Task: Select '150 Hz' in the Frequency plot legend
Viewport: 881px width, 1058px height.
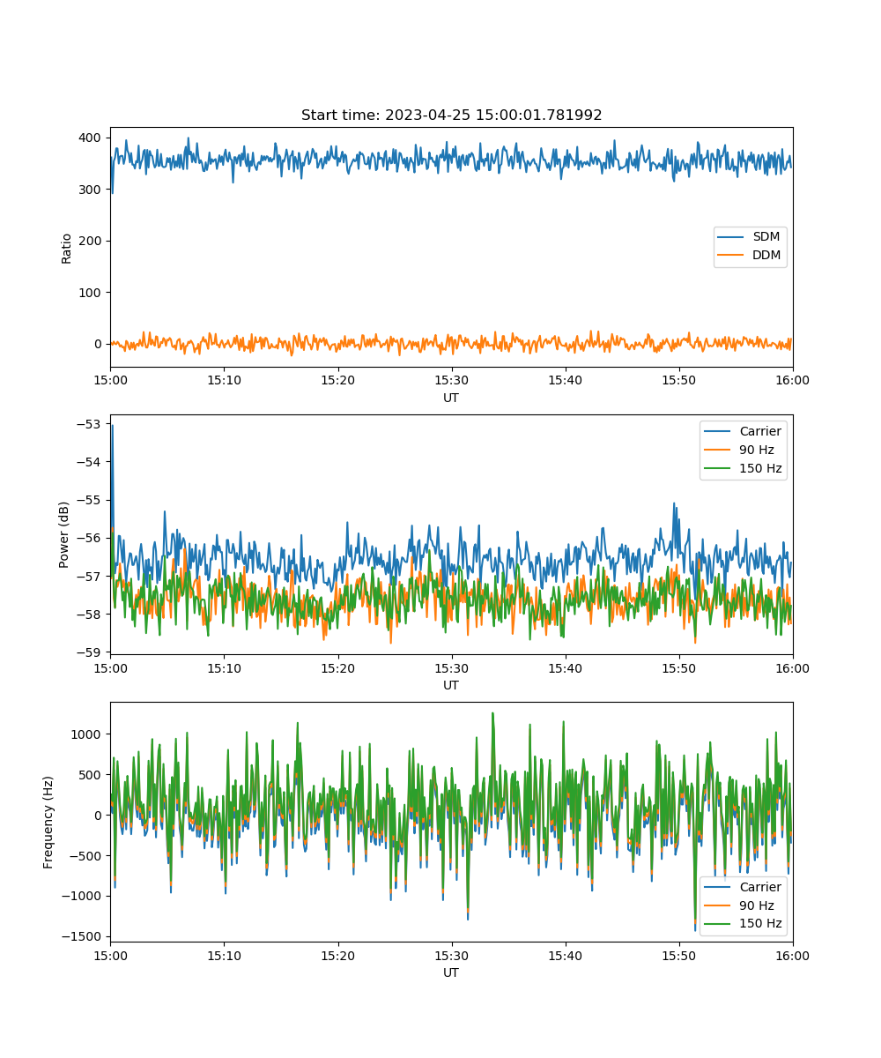Action: pos(760,924)
